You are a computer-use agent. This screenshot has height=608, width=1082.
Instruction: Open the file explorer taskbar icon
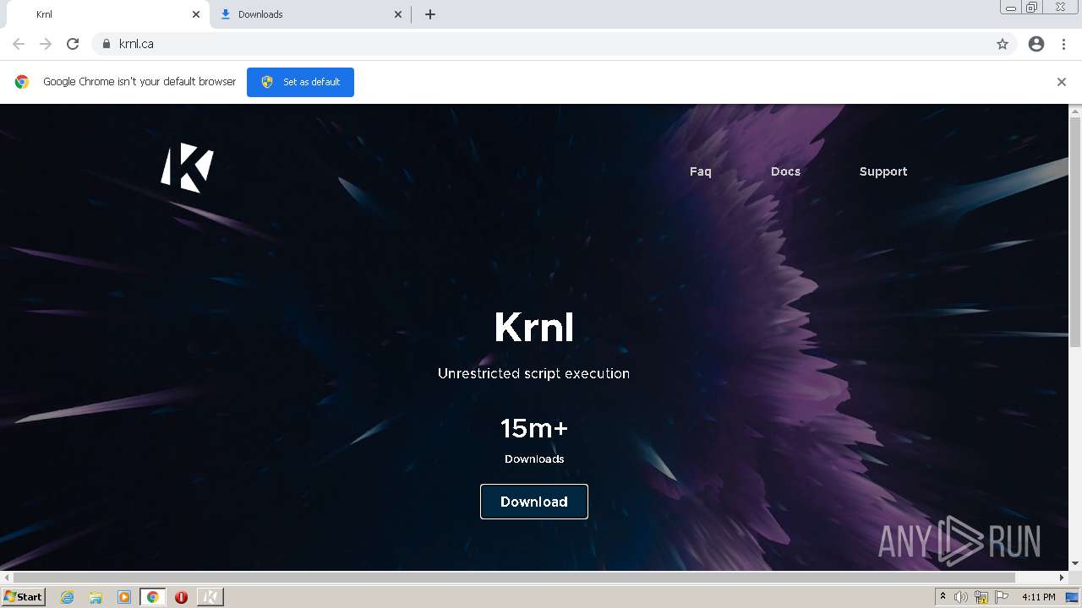[96, 597]
